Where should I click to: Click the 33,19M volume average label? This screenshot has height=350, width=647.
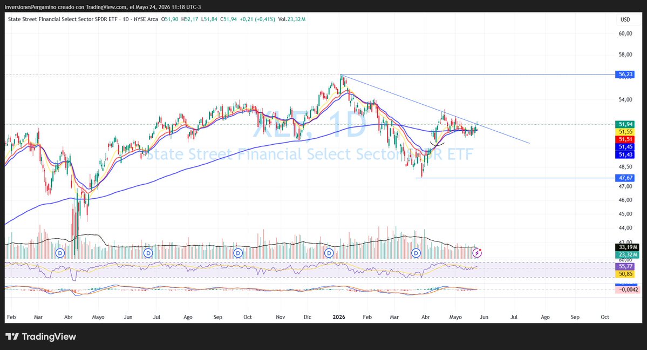(627, 247)
